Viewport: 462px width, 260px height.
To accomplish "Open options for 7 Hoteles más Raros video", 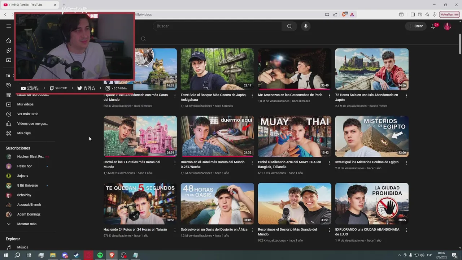I will coord(175,163).
